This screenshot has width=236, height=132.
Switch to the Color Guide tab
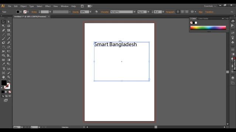click(203, 19)
